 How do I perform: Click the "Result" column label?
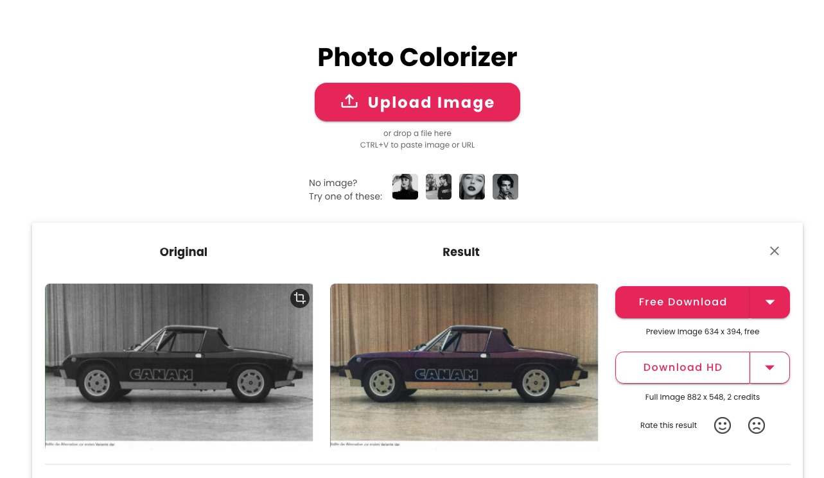(461, 252)
